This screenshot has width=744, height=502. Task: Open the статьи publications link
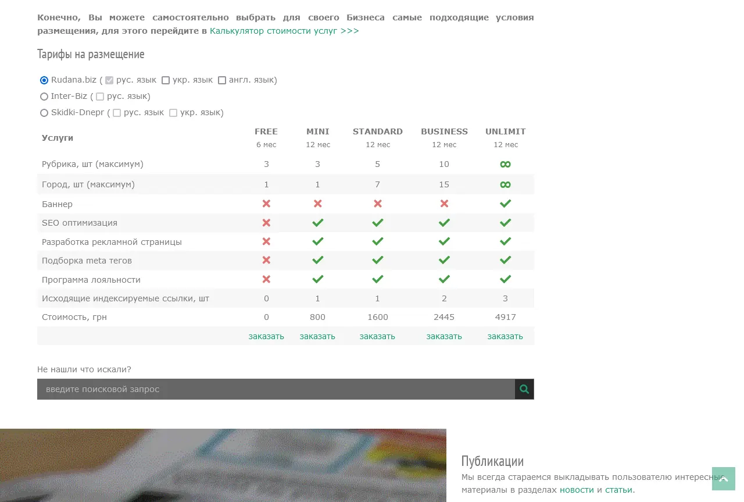(618, 490)
